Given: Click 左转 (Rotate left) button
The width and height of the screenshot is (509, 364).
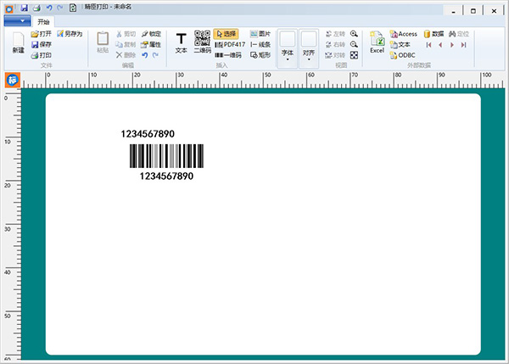Looking at the screenshot, I should pos(335,34).
